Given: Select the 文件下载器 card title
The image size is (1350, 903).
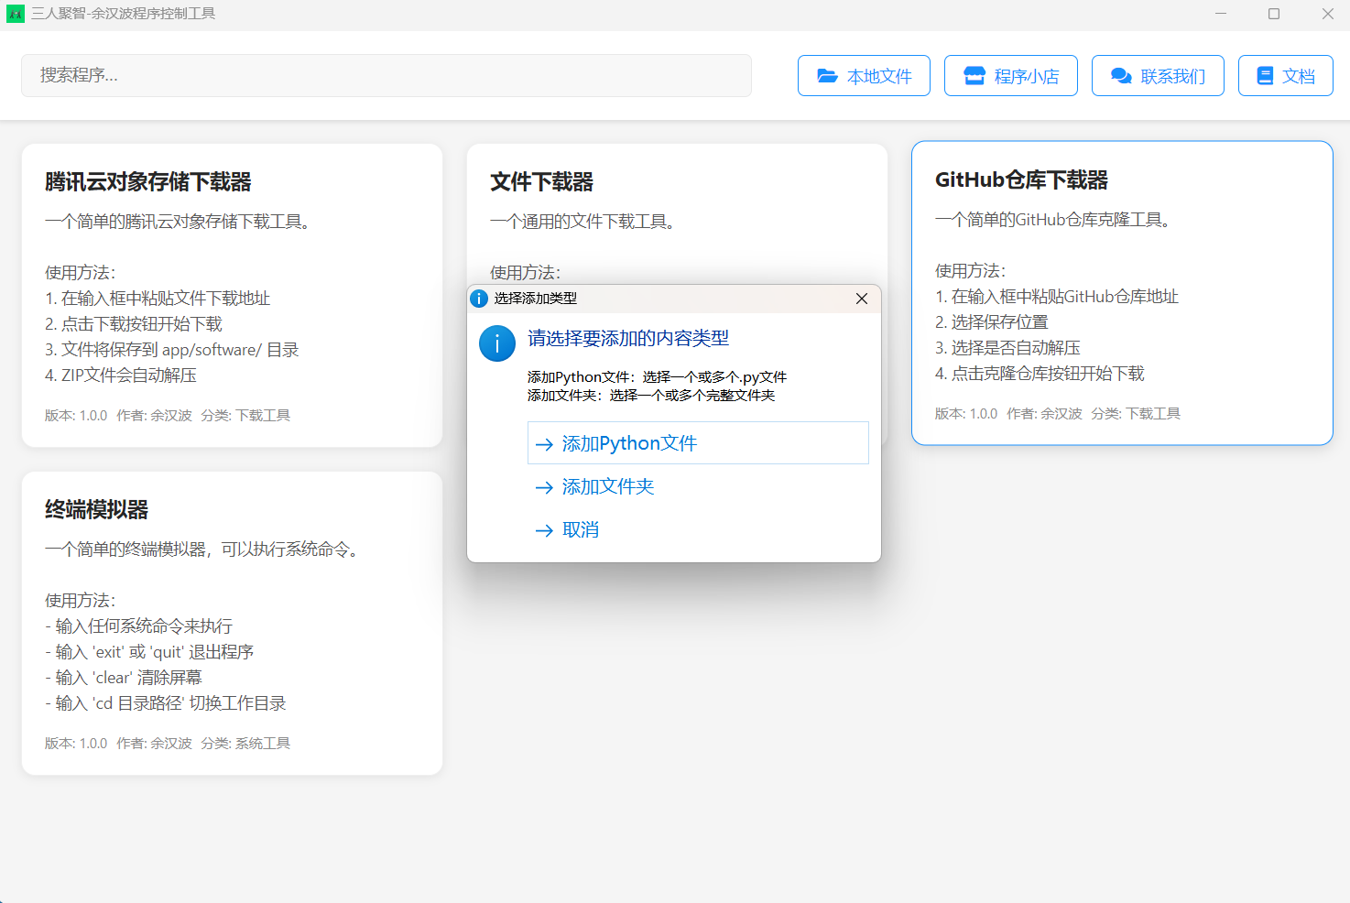Looking at the screenshot, I should (x=541, y=182).
